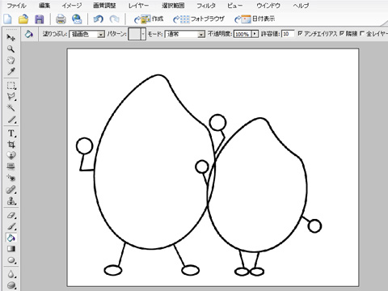
Task: Click the Save floppy disk icon
Action: [40, 19]
